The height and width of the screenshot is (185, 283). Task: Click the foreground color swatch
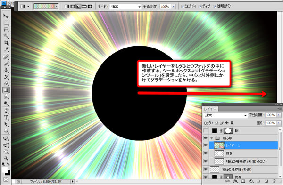click(5, 169)
